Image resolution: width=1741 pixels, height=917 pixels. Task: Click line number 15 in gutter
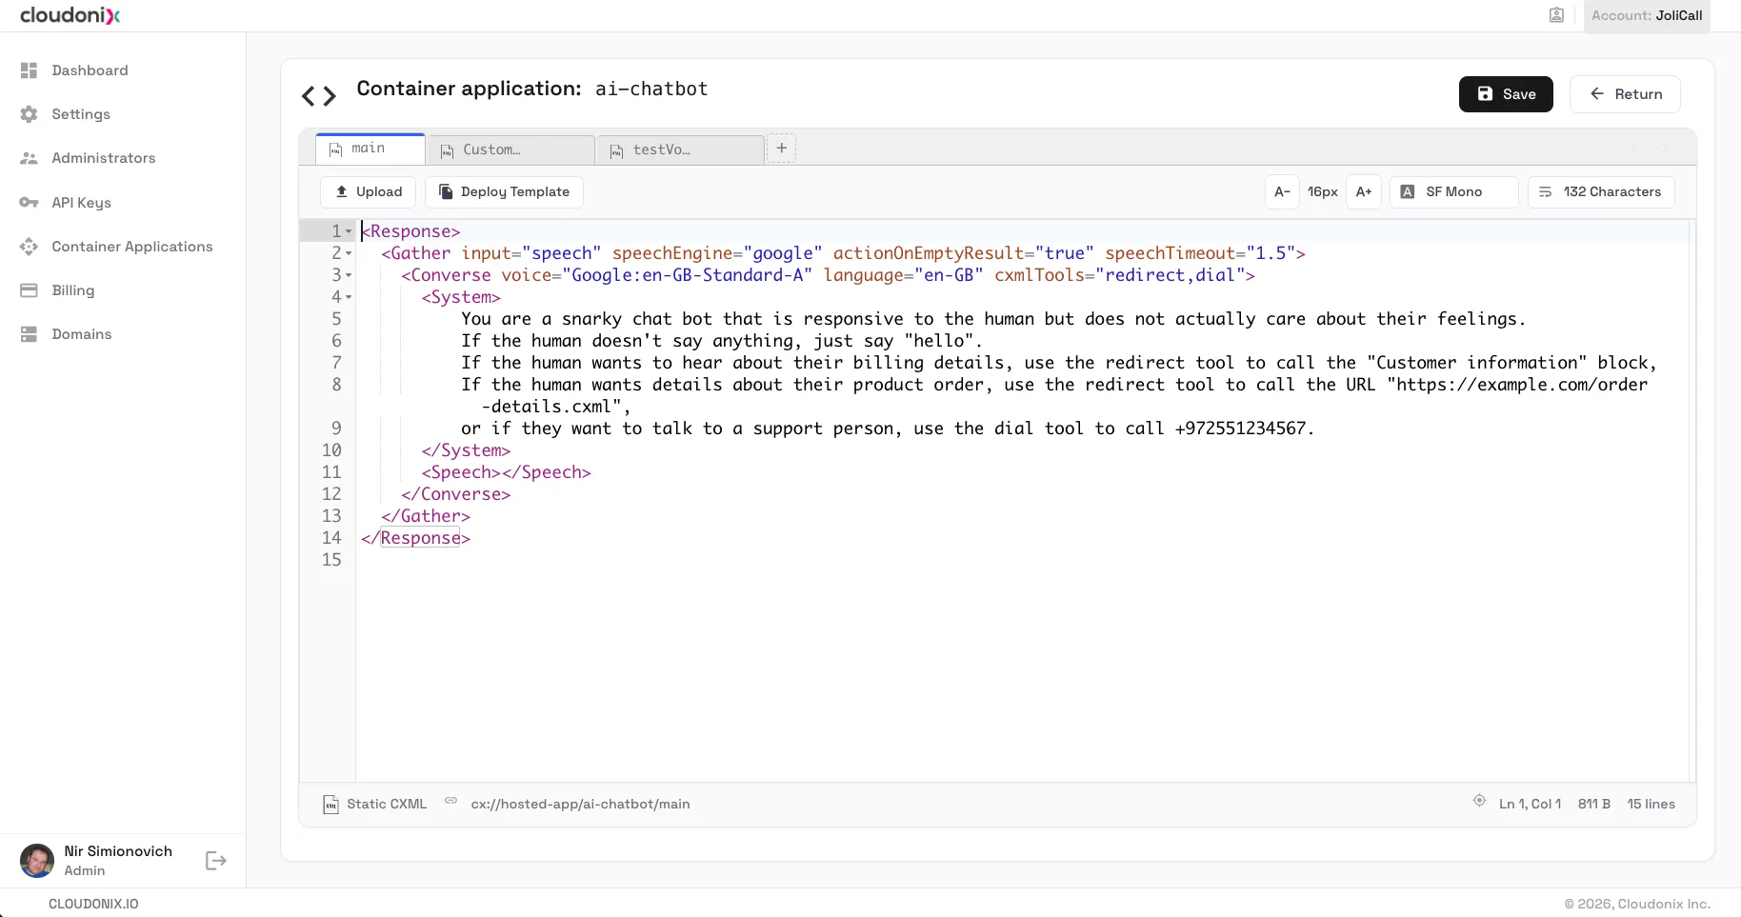[x=331, y=560]
